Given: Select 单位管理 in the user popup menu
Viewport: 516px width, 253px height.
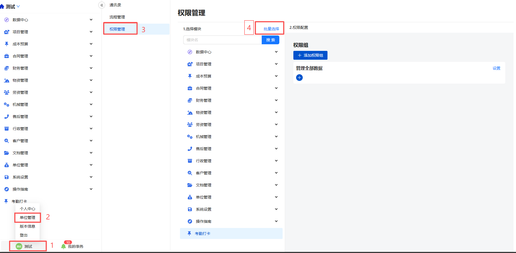Looking at the screenshot, I should point(28,218).
